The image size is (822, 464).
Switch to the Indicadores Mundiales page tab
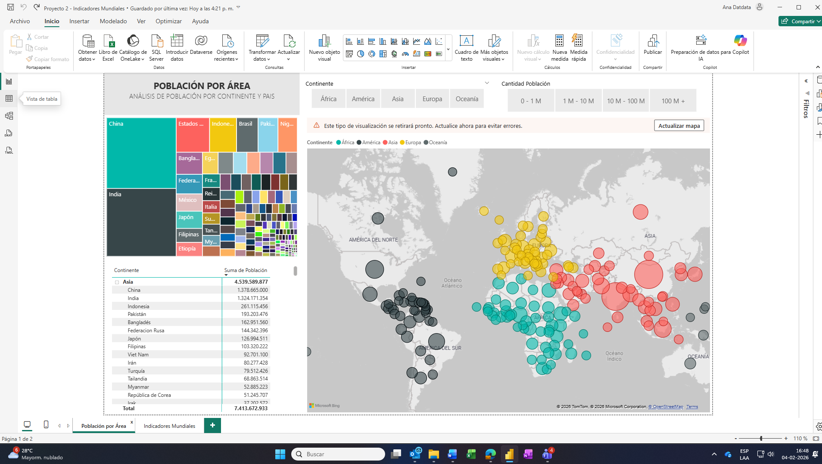tap(169, 426)
